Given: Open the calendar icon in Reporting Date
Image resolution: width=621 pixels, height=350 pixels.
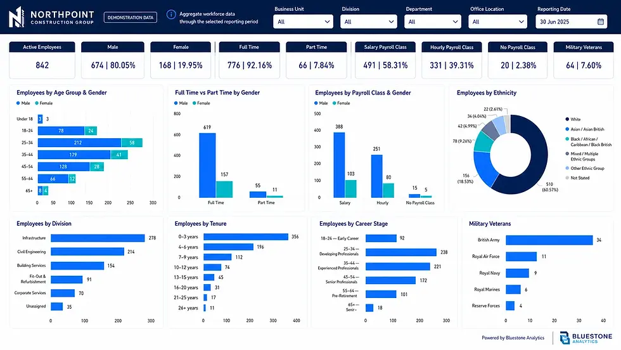Looking at the screenshot, I should click(601, 22).
